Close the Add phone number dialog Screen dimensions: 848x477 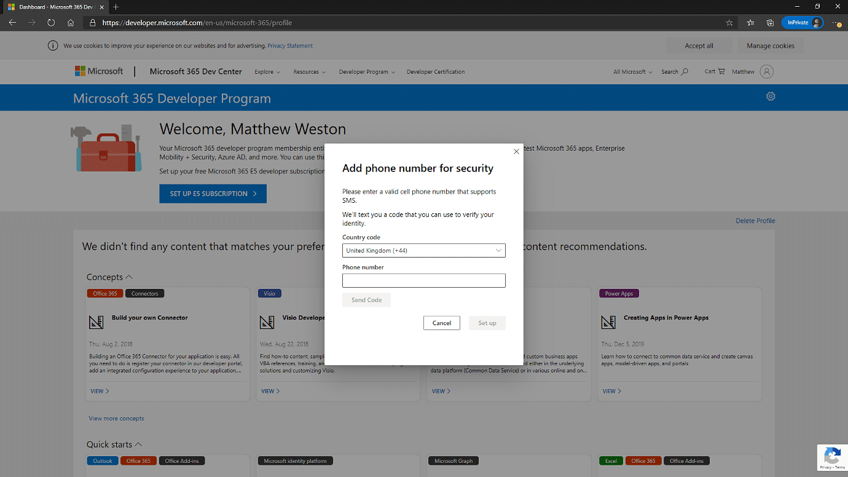tap(516, 151)
